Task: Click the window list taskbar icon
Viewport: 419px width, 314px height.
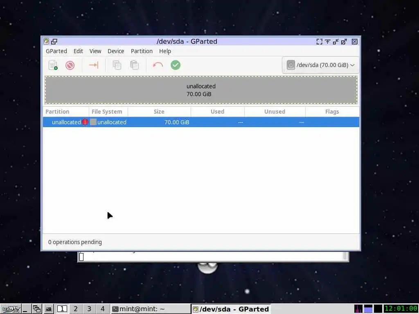Action: tap(36, 309)
